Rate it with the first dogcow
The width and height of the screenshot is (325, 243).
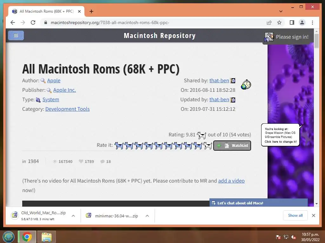[x=119, y=146]
